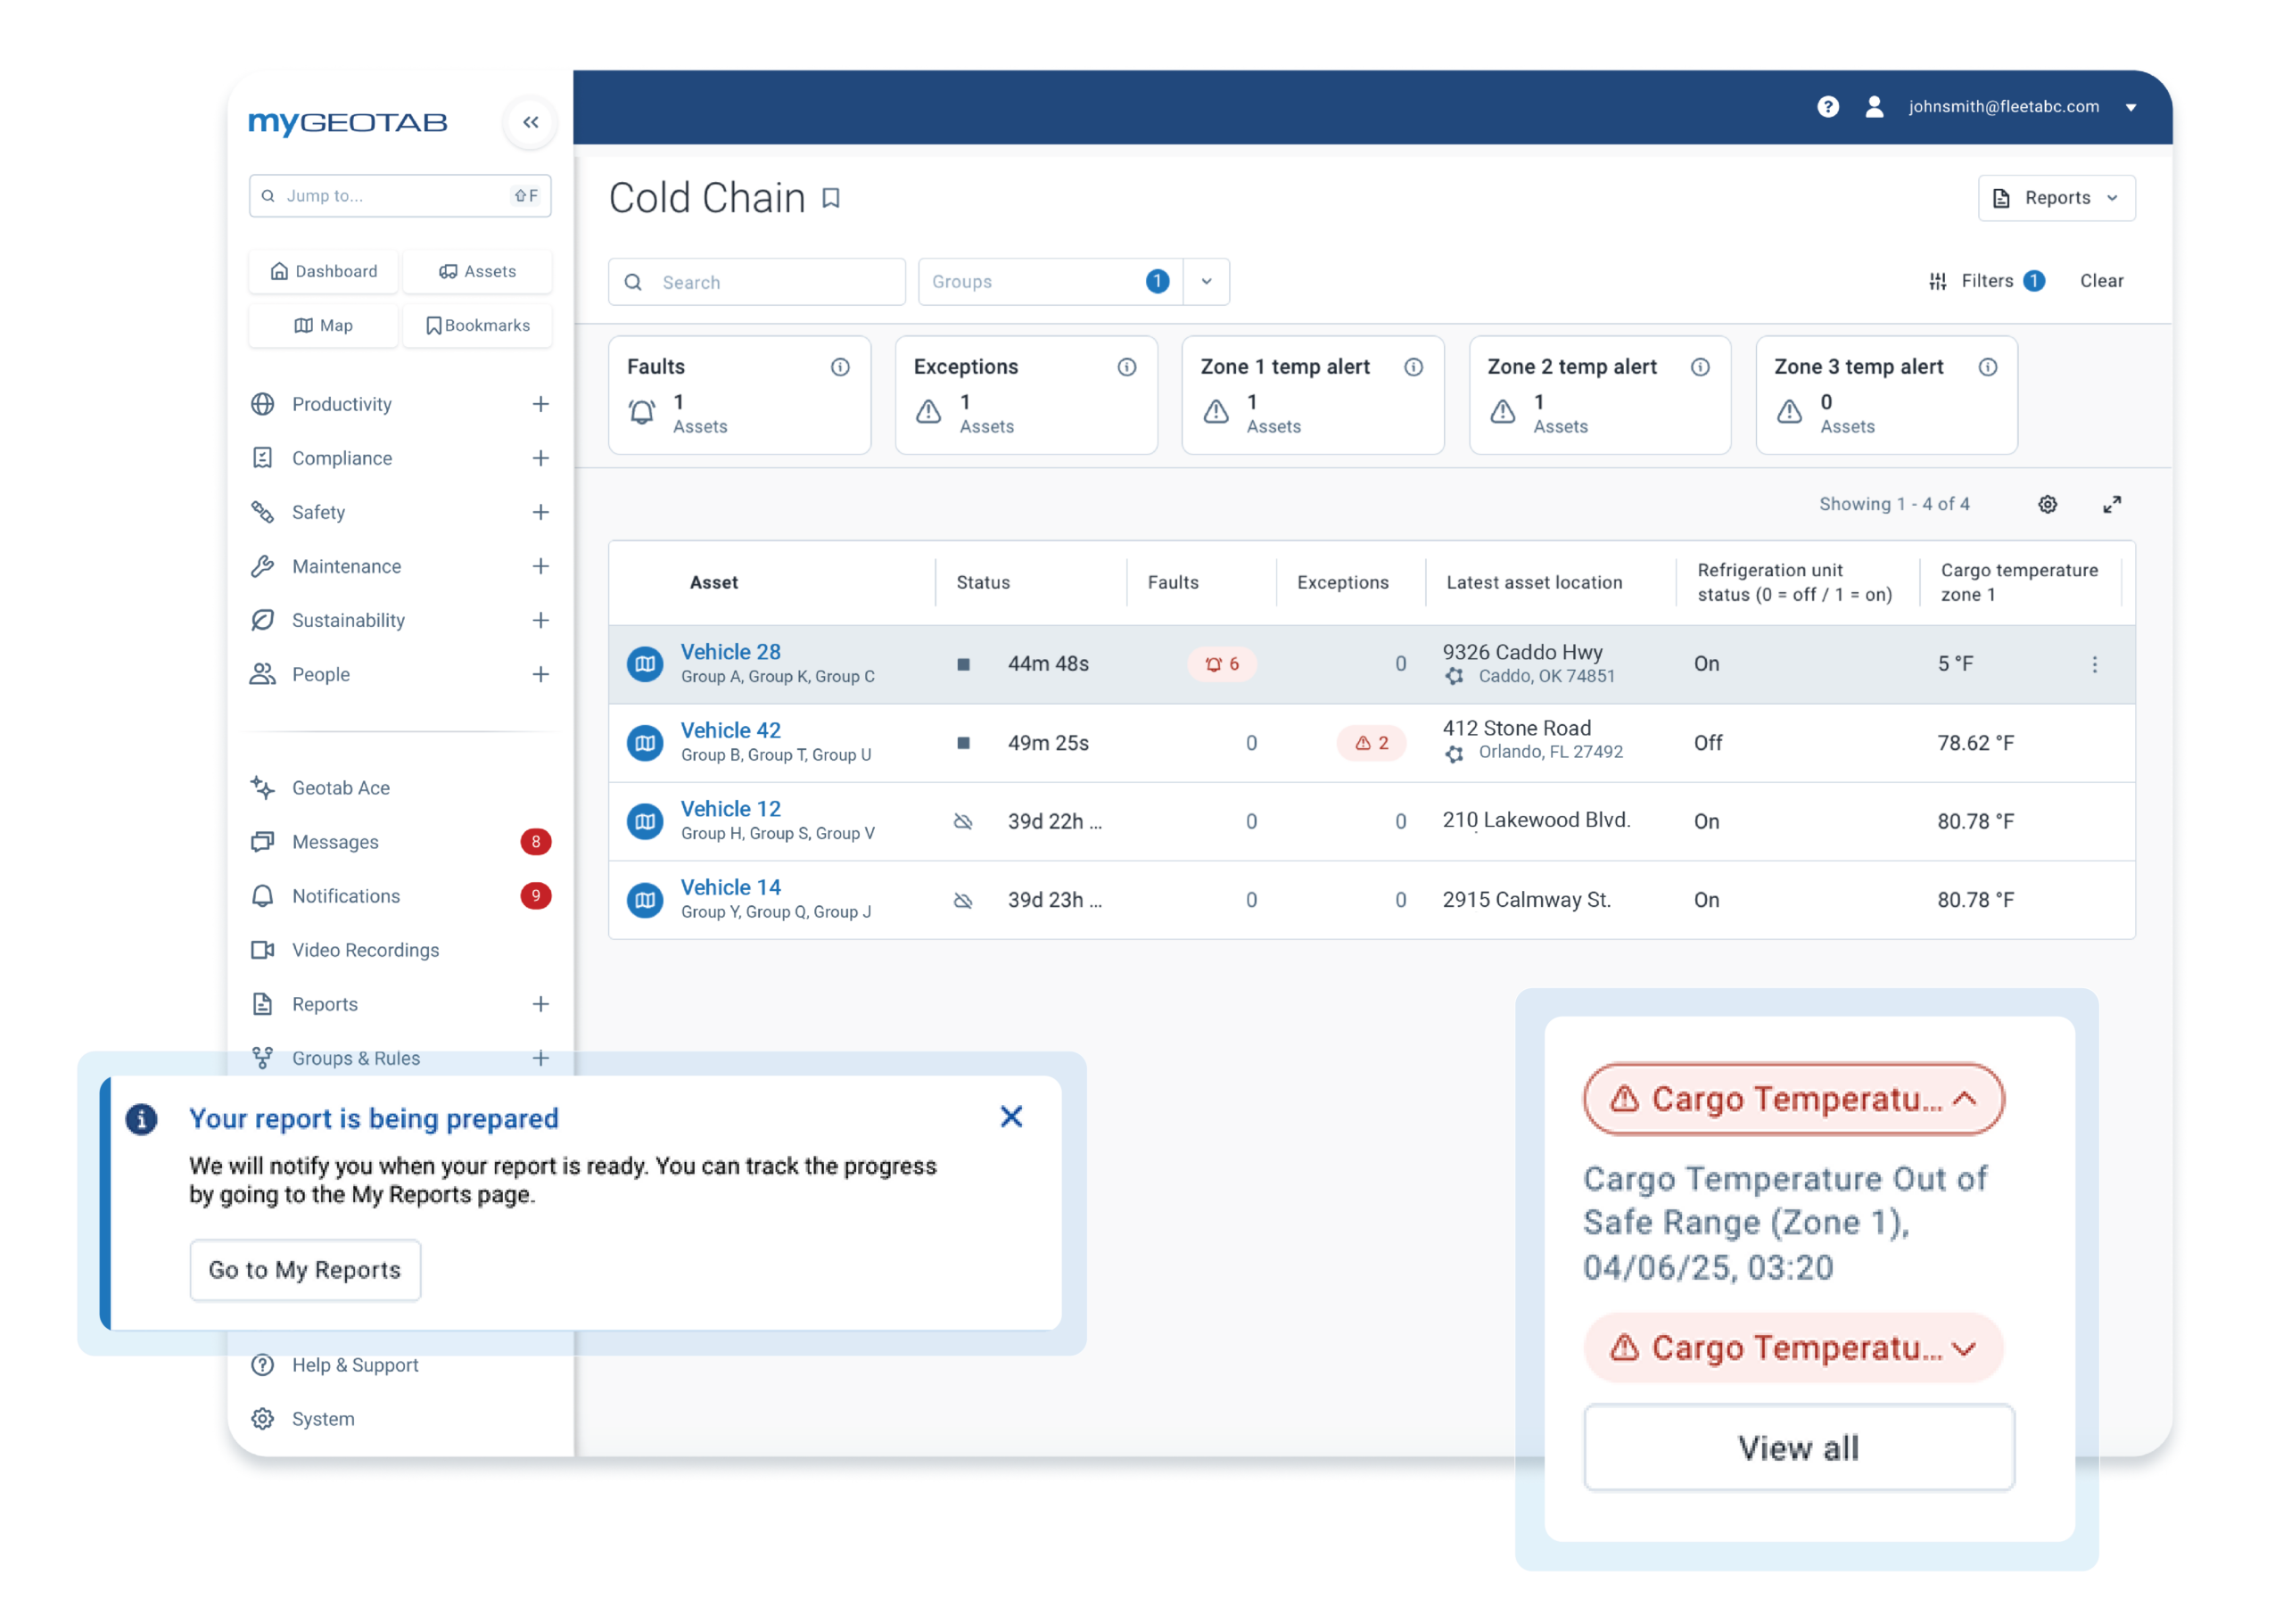Expand the Compliance menu
This screenshot has width=2283, height=1624.
[x=540, y=458]
